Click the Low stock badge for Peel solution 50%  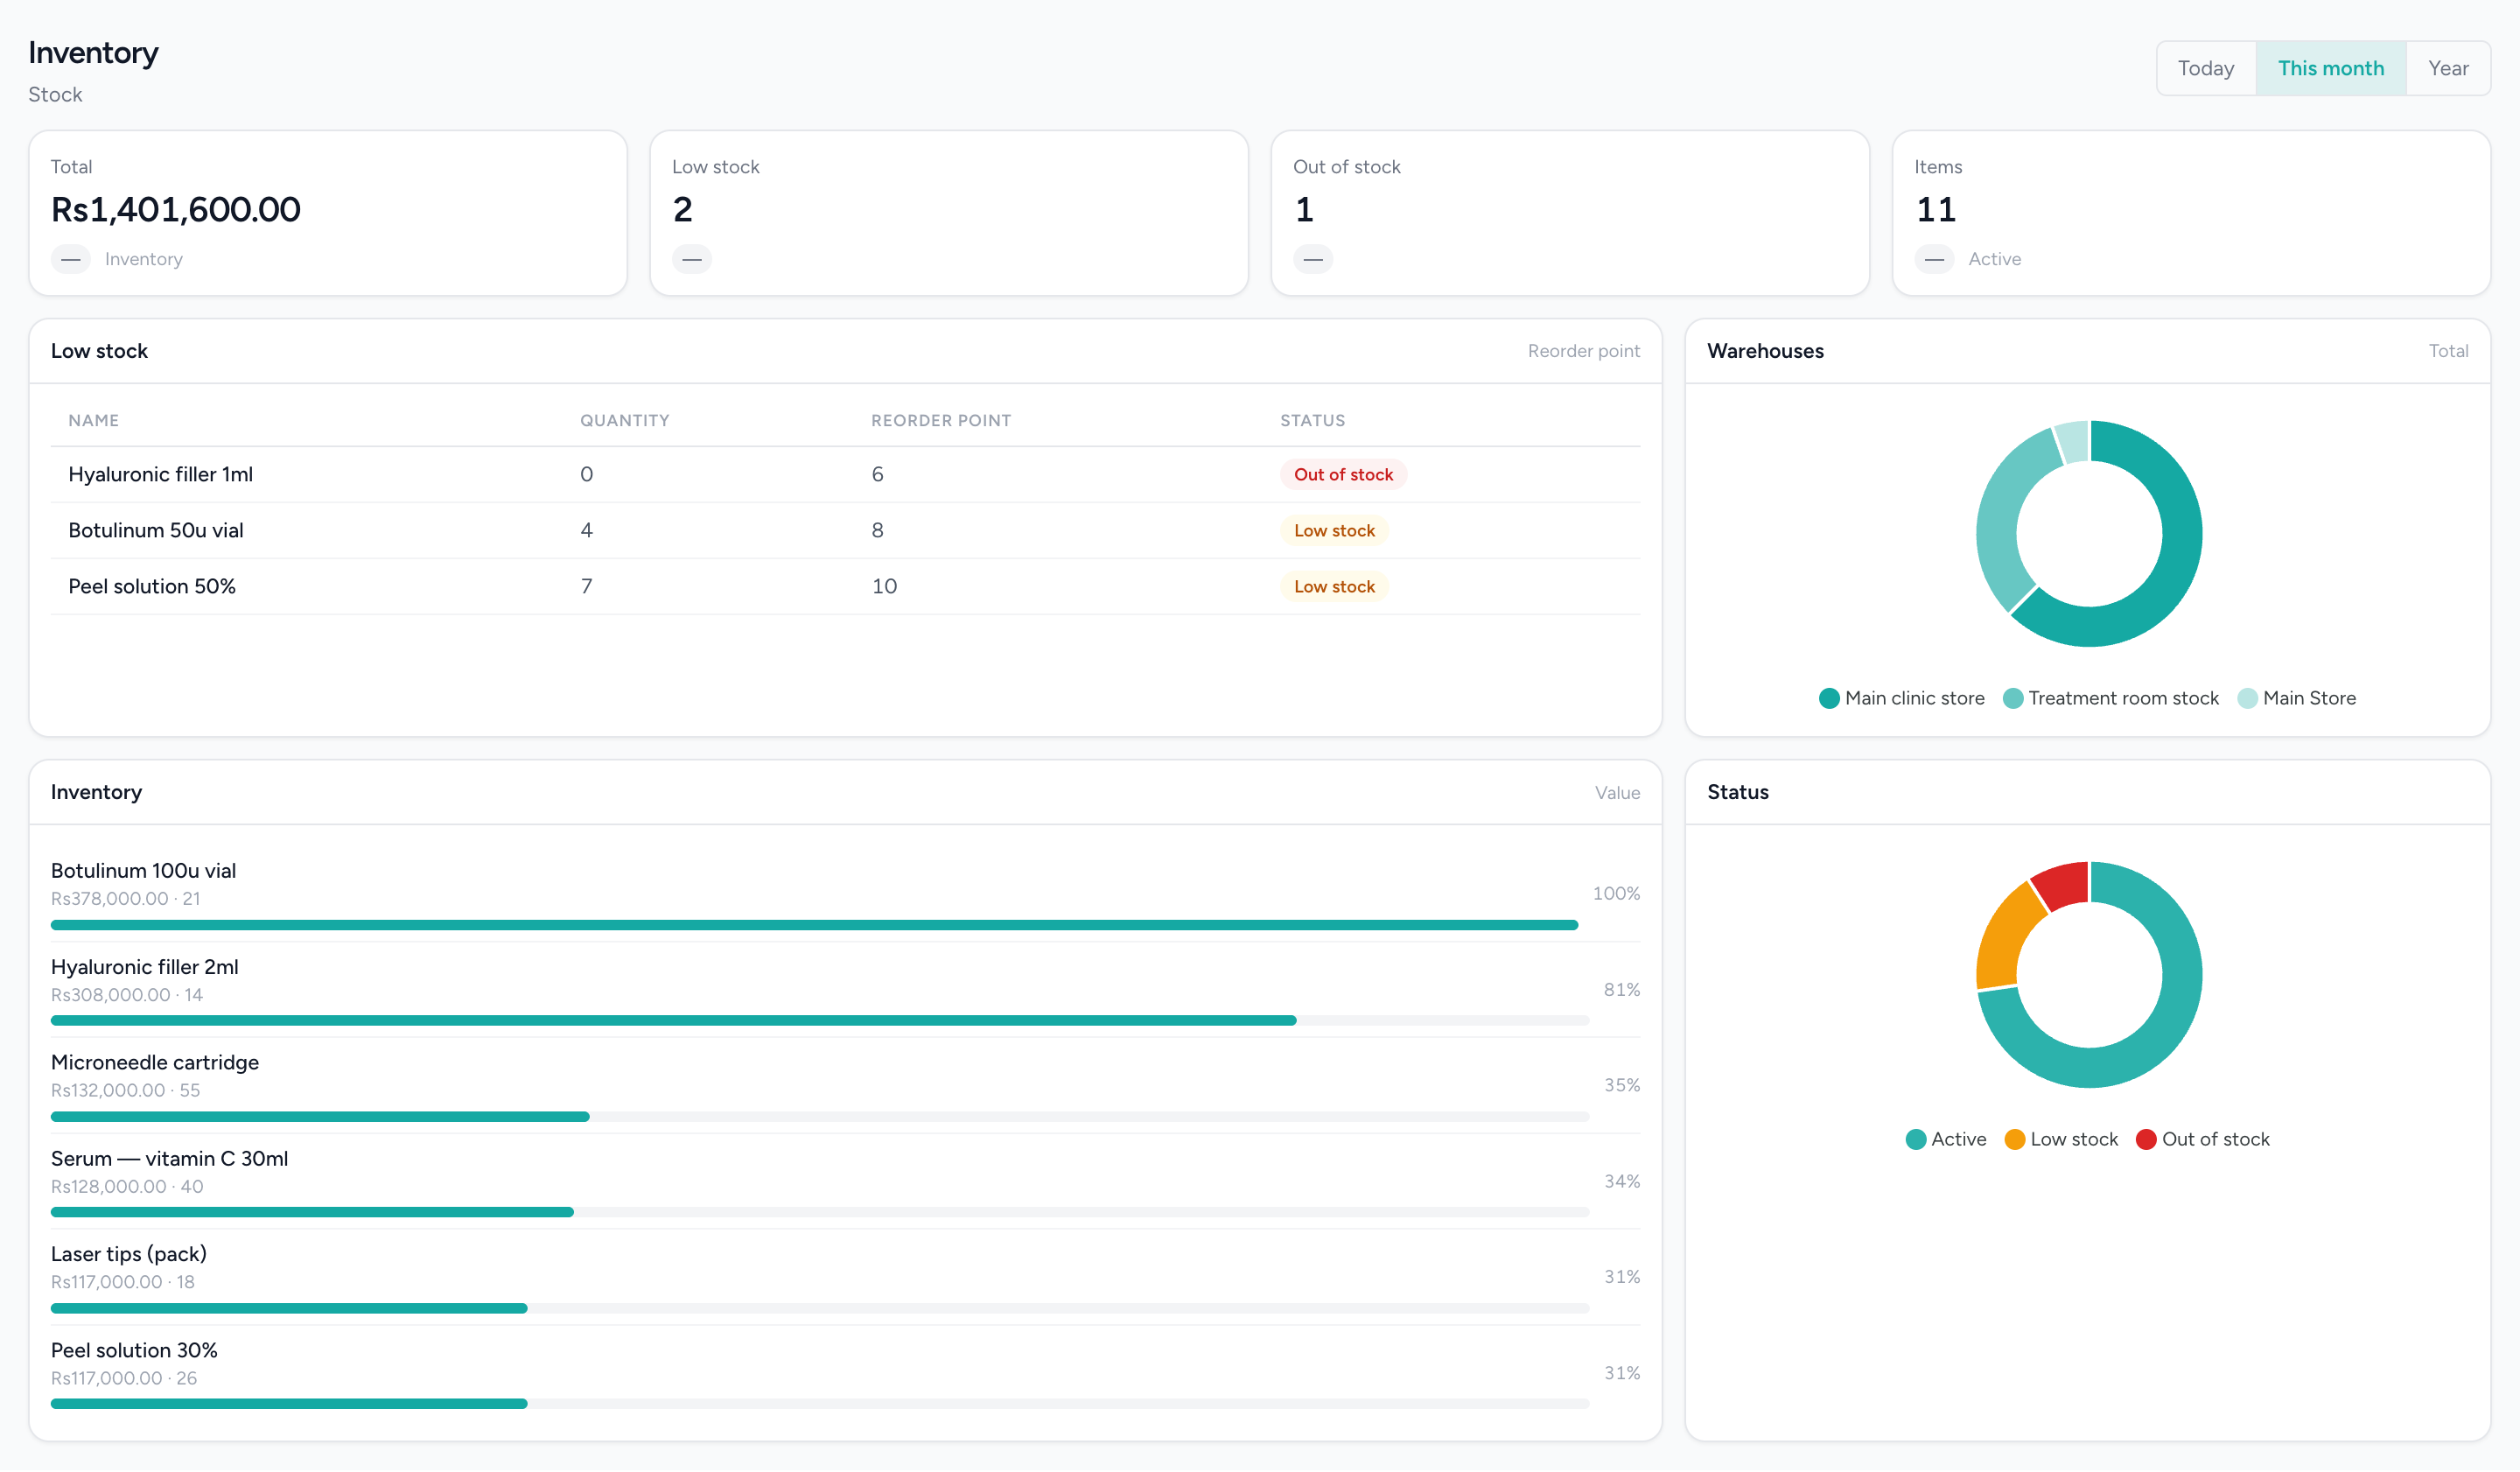[1334, 586]
